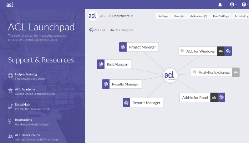
Task: Open Analytics Exchange
Action: (214, 72)
